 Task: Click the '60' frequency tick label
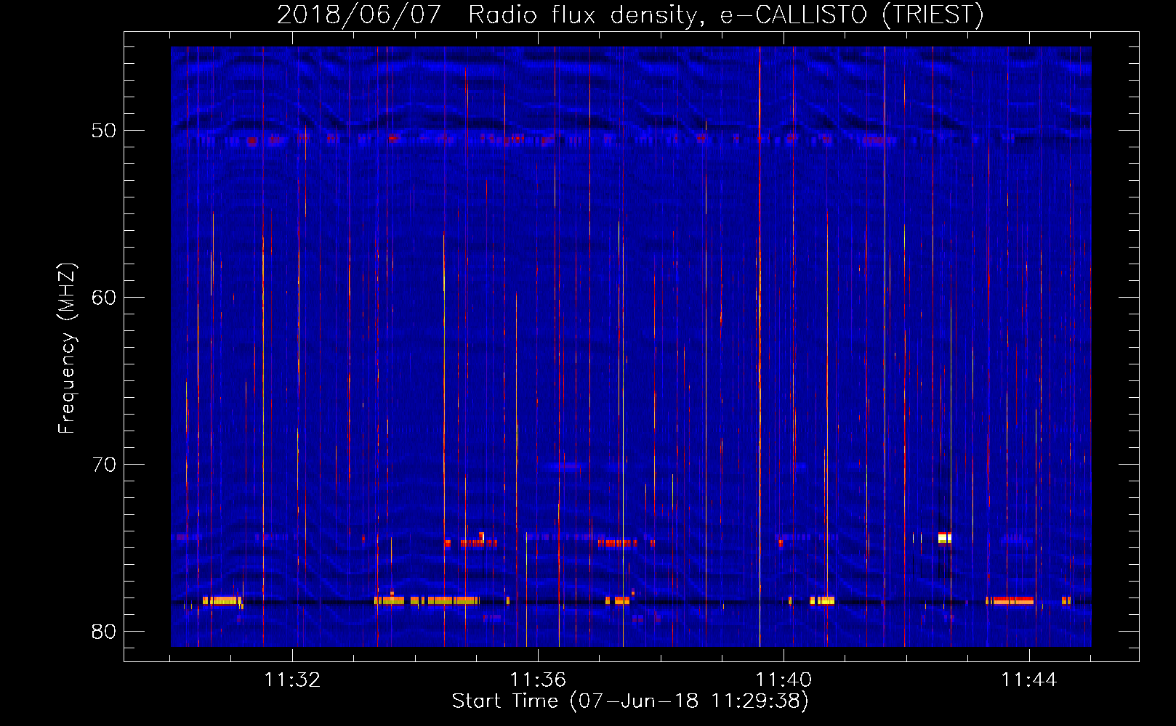[104, 298]
